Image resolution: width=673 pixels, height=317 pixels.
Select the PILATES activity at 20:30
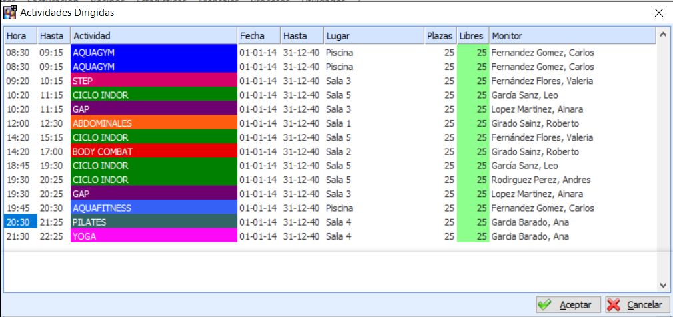[153, 222]
